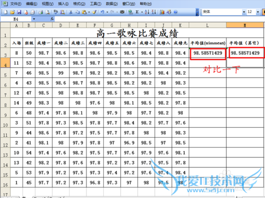
Task: Select row 10 header
Action: click(5, 122)
